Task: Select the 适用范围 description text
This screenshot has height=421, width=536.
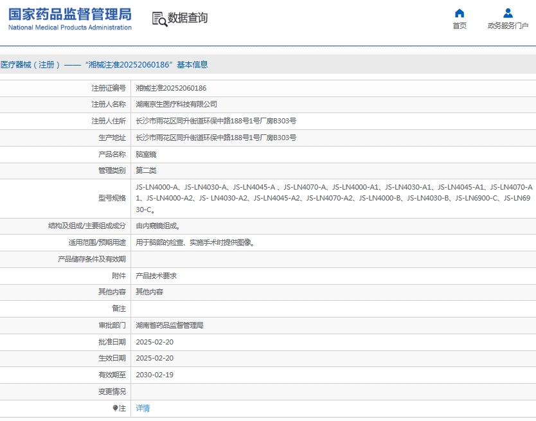Action: pos(193,242)
